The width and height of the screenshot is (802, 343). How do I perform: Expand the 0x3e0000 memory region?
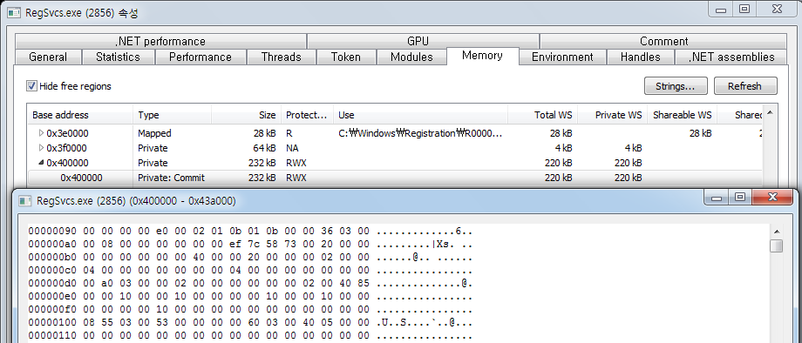(x=42, y=133)
